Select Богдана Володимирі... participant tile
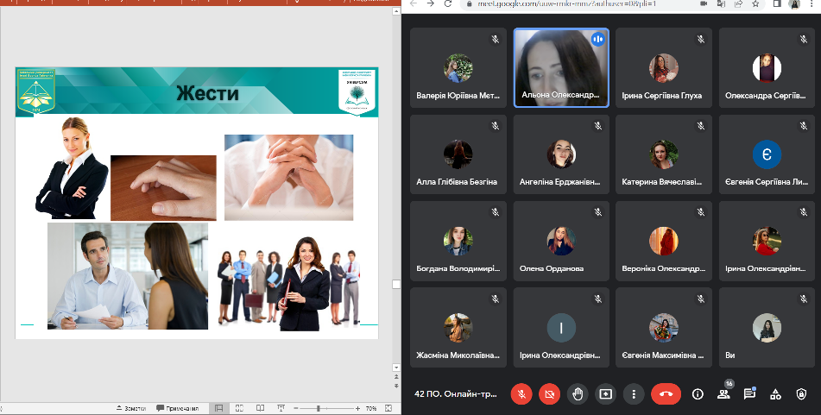 click(x=458, y=241)
